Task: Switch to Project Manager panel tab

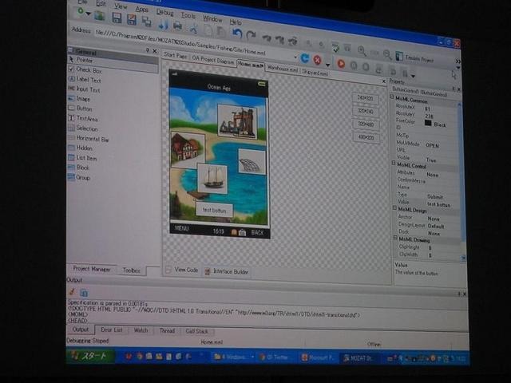Action: pos(90,270)
